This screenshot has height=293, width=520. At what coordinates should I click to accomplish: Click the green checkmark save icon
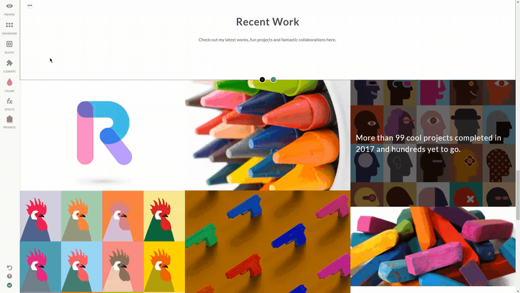(9, 285)
